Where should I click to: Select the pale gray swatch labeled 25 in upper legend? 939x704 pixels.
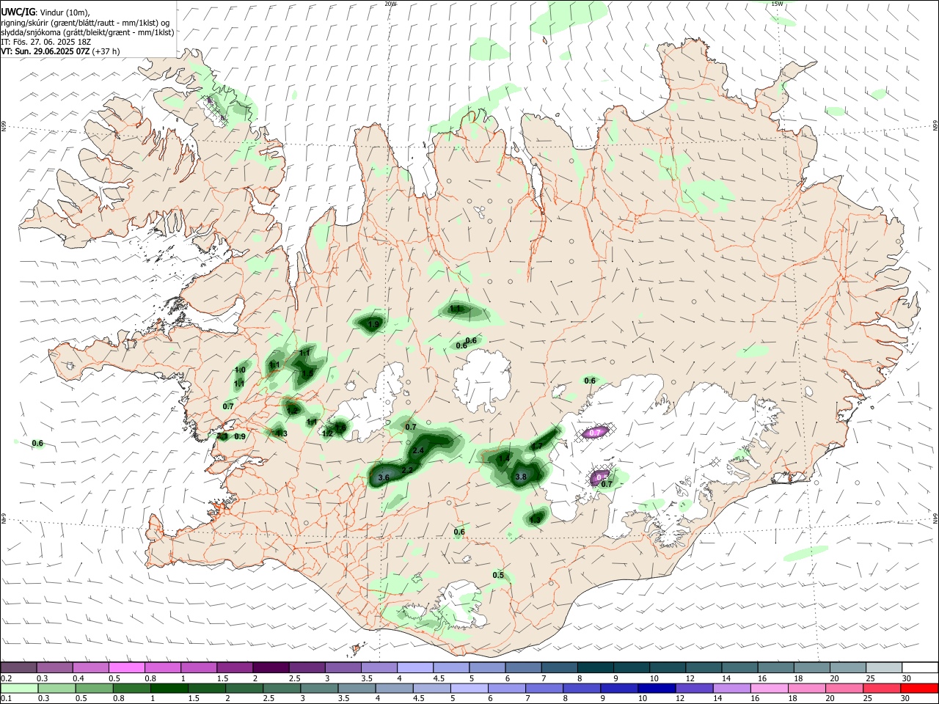pyautogui.click(x=885, y=668)
